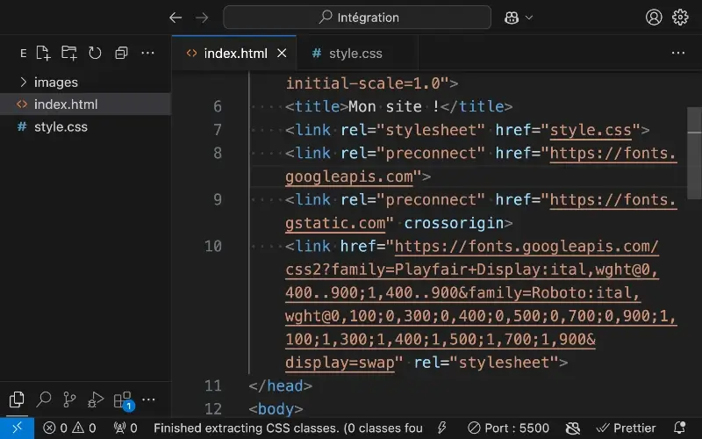Show errors and warnings count

click(x=69, y=428)
